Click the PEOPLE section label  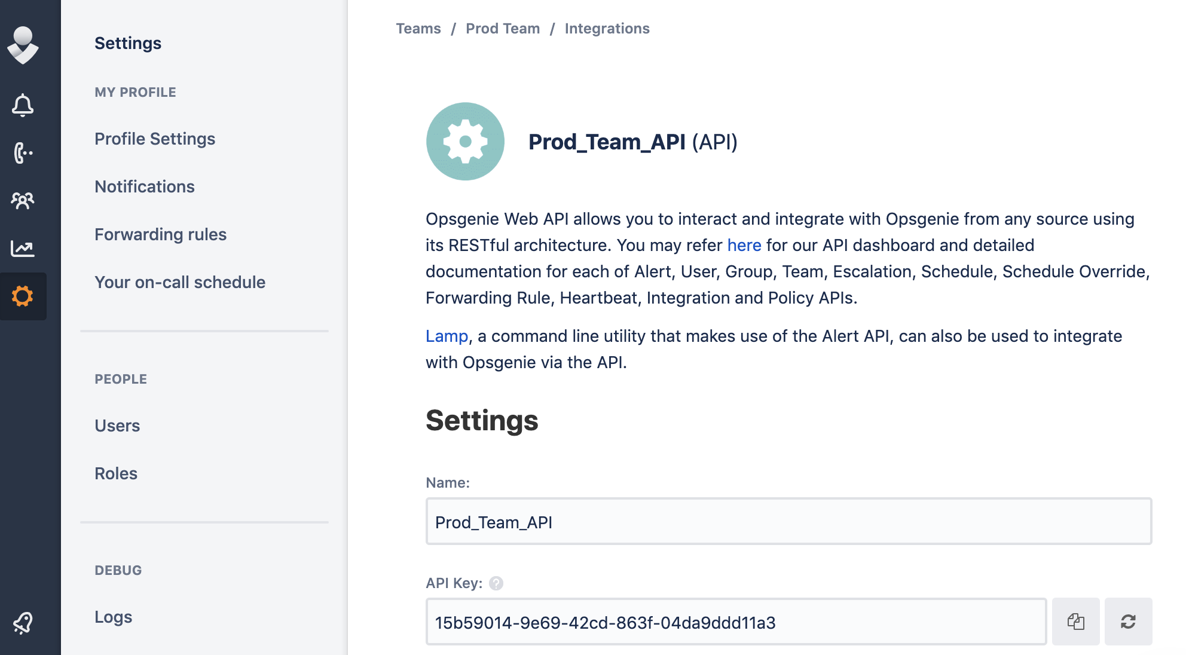pos(121,379)
